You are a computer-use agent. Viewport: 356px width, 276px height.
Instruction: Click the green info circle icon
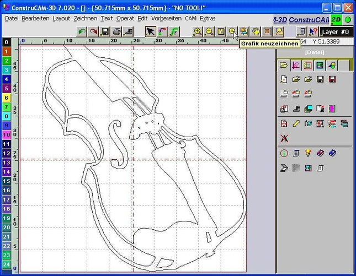pos(284,153)
